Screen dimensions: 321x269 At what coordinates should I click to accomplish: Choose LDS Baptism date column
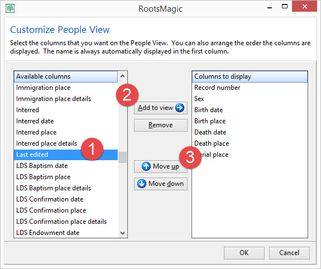click(x=66, y=166)
